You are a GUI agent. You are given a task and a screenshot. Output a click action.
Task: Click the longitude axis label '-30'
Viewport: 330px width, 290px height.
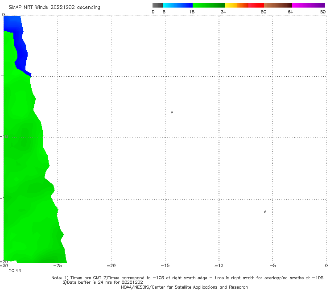coord(4,265)
